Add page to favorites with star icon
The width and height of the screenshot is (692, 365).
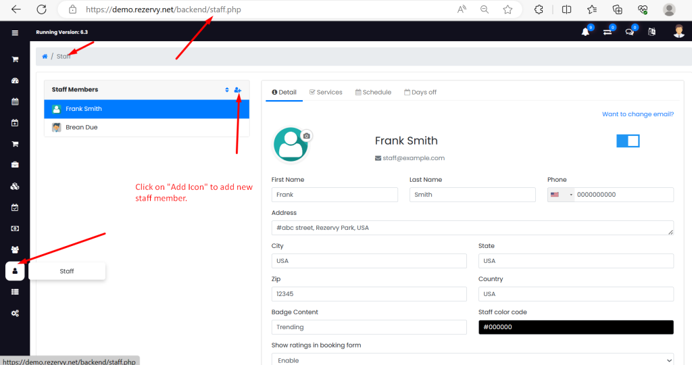pyautogui.click(x=508, y=9)
